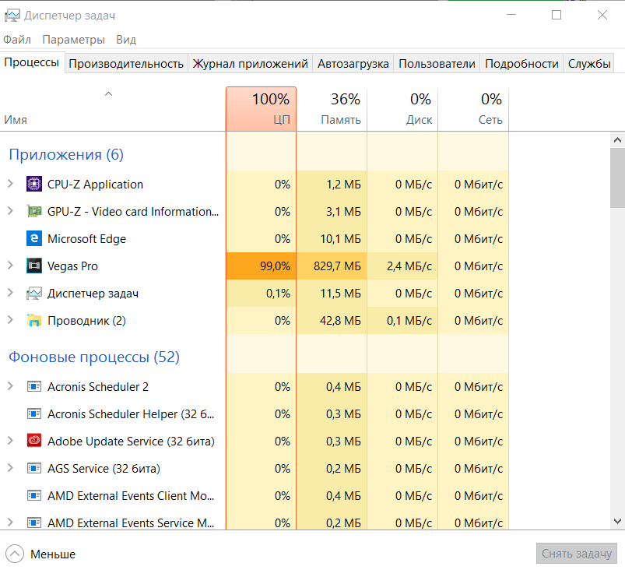The width and height of the screenshot is (625, 570).
Task: Click the vertical scrollbar thumb
Action: [x=617, y=178]
